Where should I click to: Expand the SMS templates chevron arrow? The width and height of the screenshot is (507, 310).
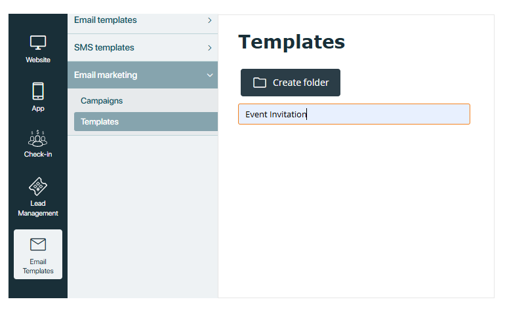pos(210,48)
